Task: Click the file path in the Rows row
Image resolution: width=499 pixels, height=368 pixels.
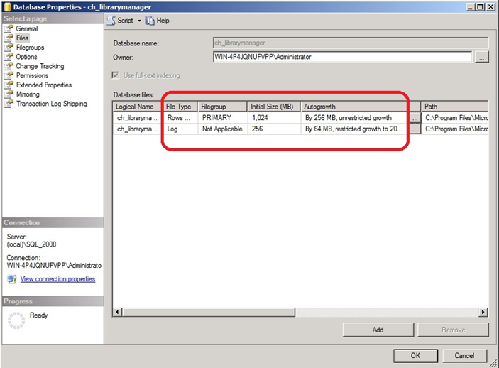Action: coord(455,118)
